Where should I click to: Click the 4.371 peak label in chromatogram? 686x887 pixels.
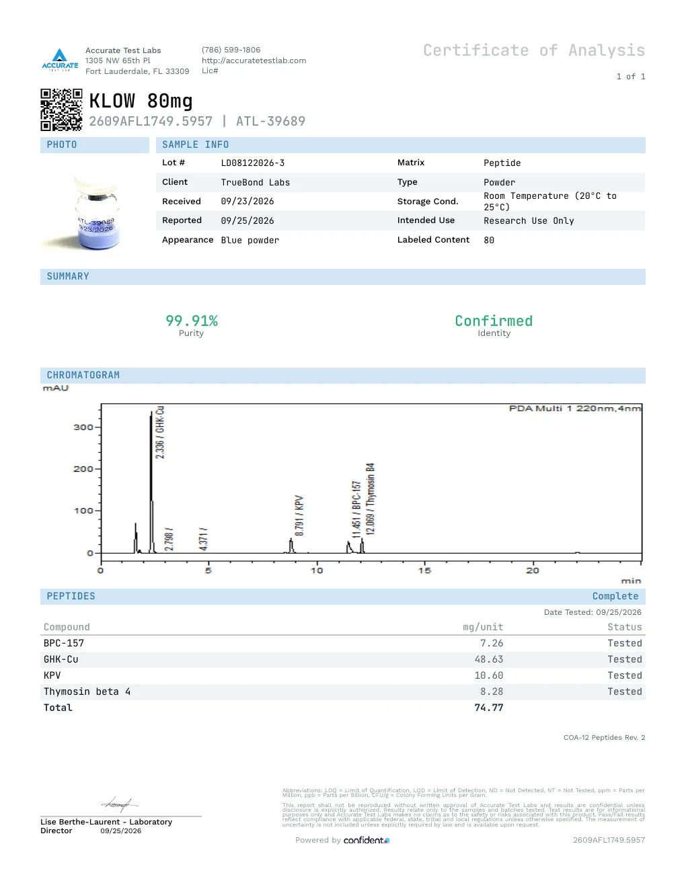204,539
